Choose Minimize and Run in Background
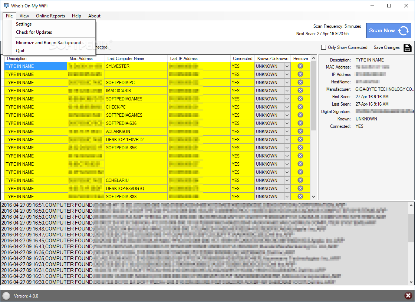This screenshot has height=302, width=415. (x=49, y=43)
